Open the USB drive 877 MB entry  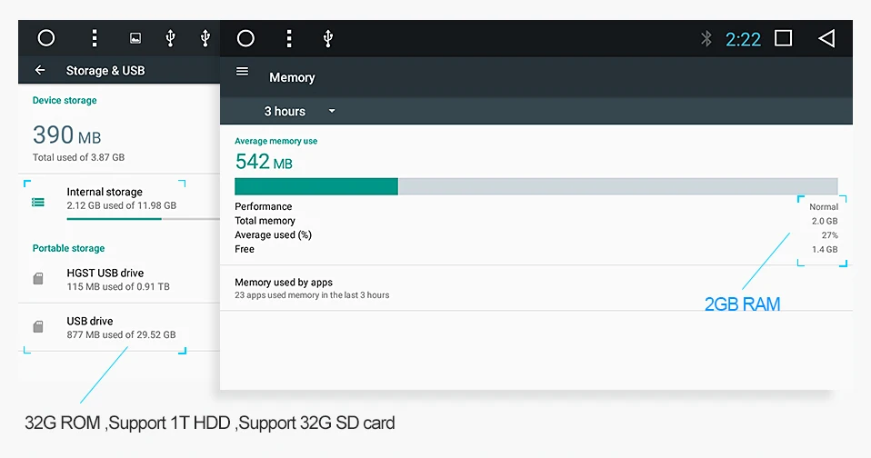point(119,327)
